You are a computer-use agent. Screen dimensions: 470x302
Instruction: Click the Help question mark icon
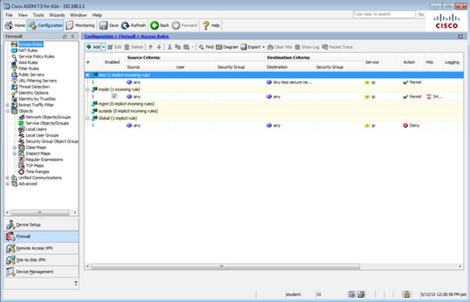pos(206,26)
